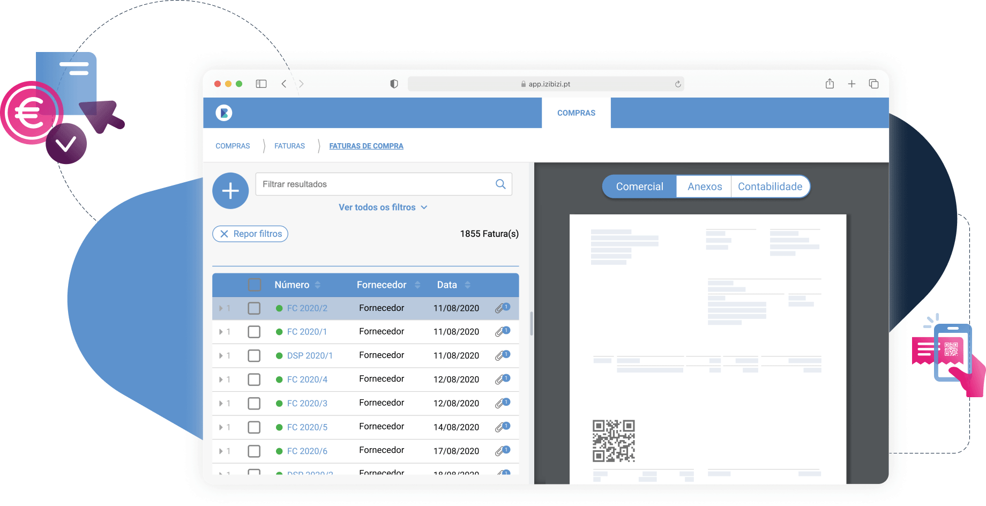This screenshot has height=506, width=986.
Task: Check the select-all checkbox in table header
Action: pyautogui.click(x=255, y=285)
